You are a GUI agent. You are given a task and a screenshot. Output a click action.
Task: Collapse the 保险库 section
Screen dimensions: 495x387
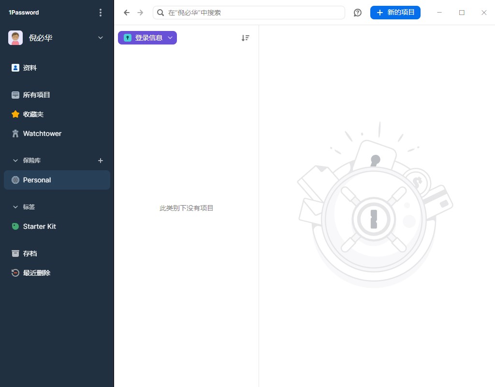pos(15,161)
